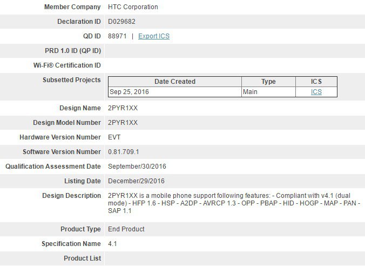365x266 pixels.
Task: Click the Hardware Version Number value EVT
Action: 115,137
